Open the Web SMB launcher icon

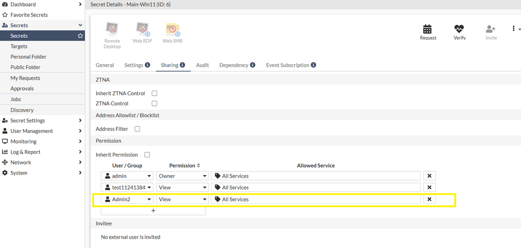coord(172,29)
